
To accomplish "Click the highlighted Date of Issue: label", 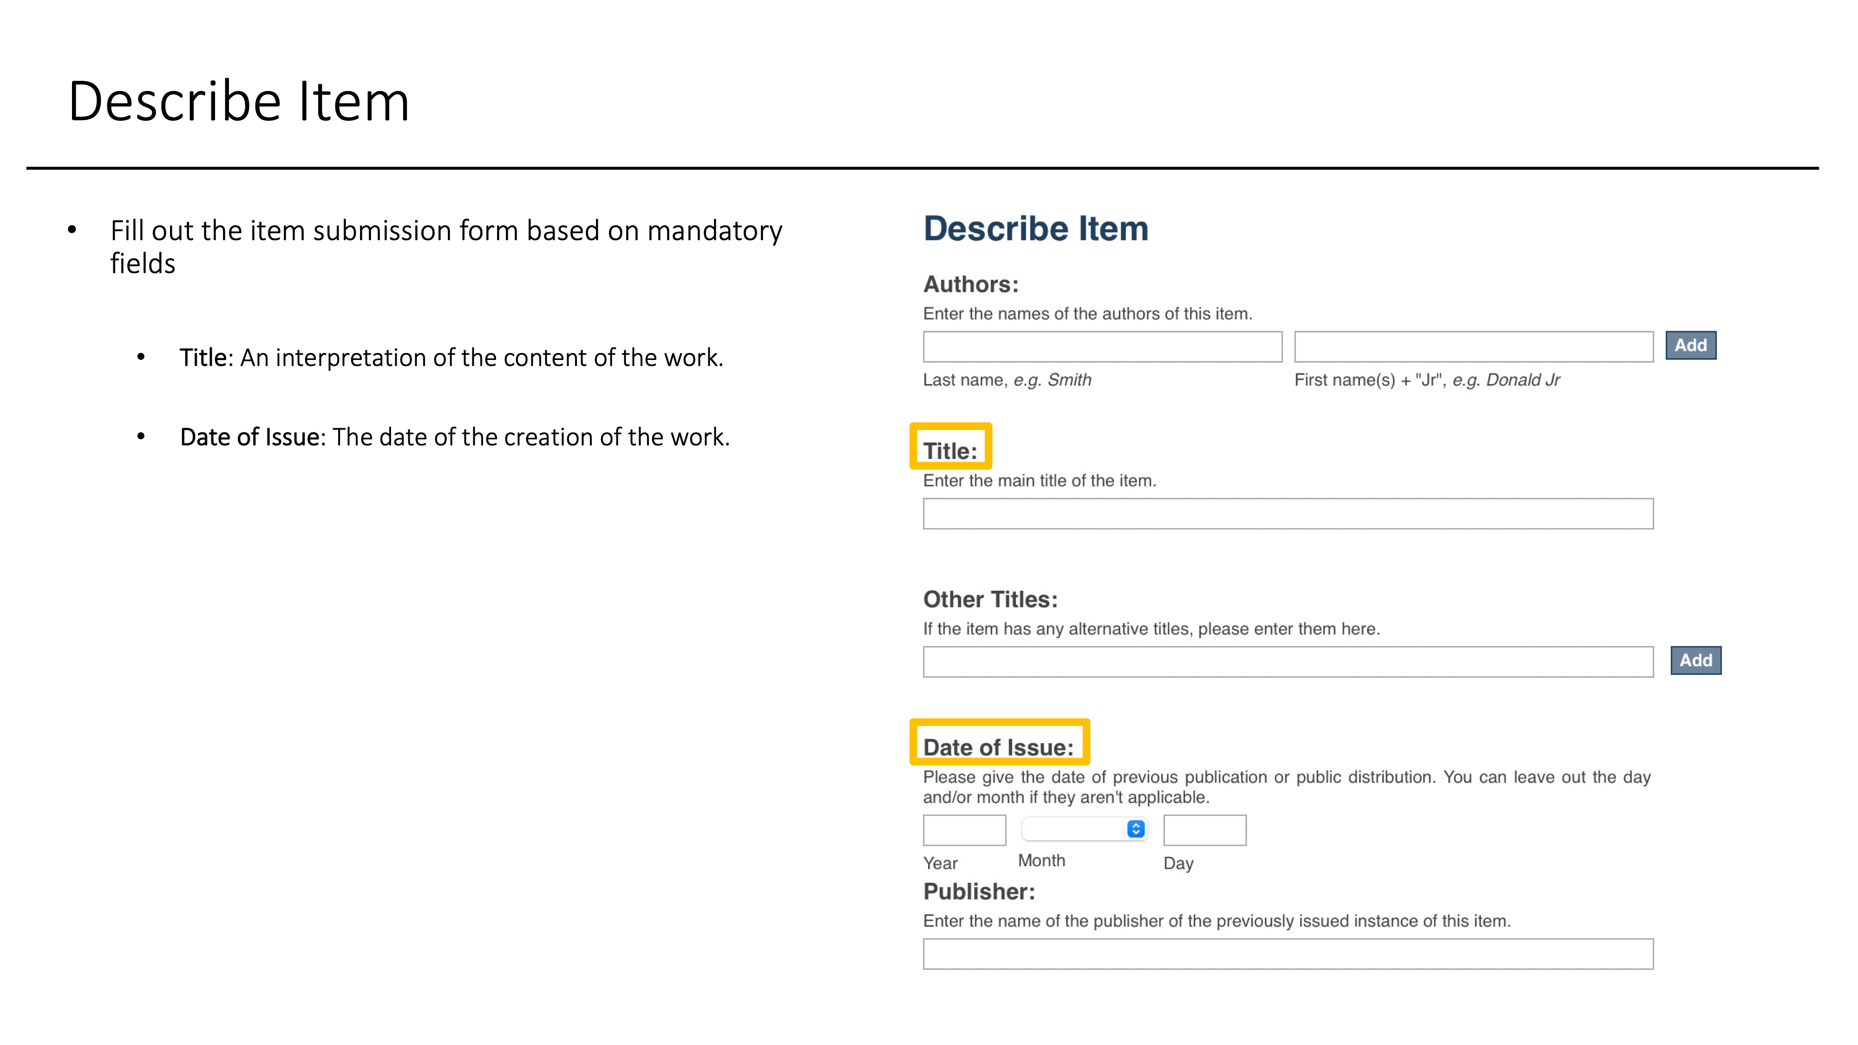I will [998, 747].
